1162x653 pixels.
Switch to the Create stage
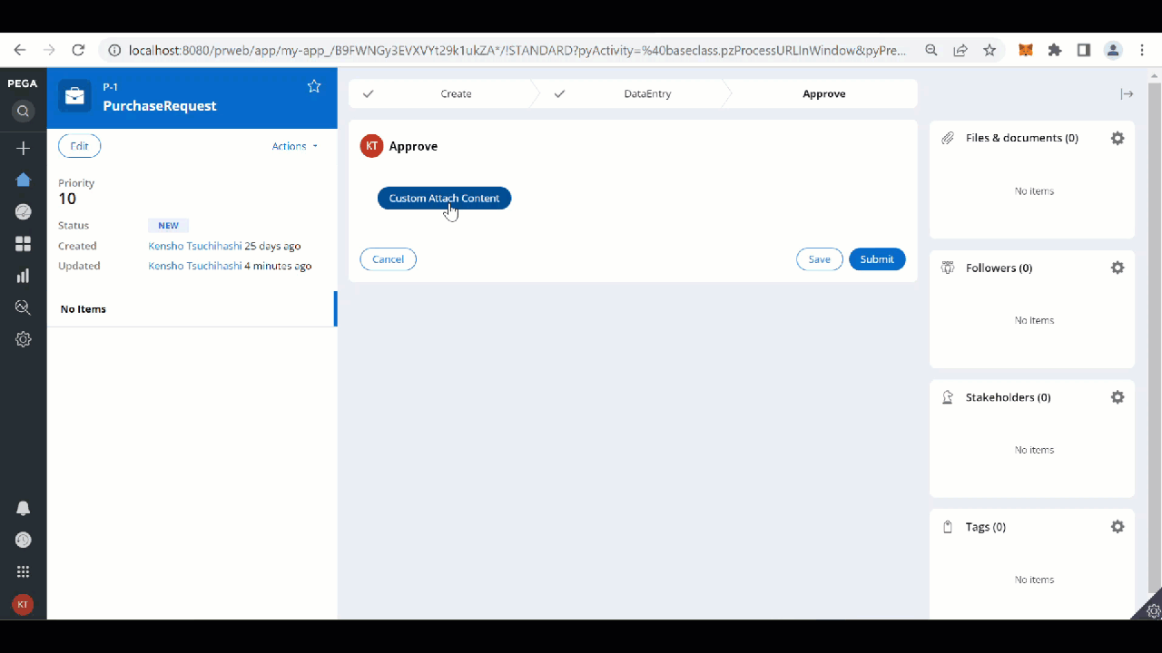pyautogui.click(x=456, y=93)
